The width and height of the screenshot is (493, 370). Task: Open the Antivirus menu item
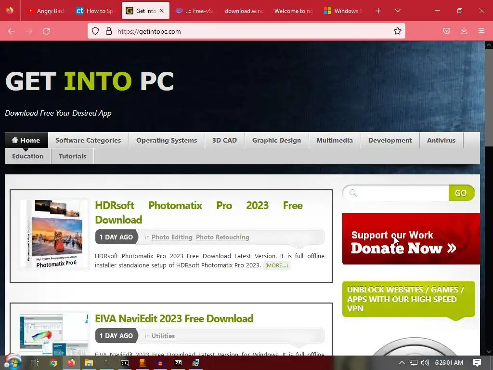point(441,140)
